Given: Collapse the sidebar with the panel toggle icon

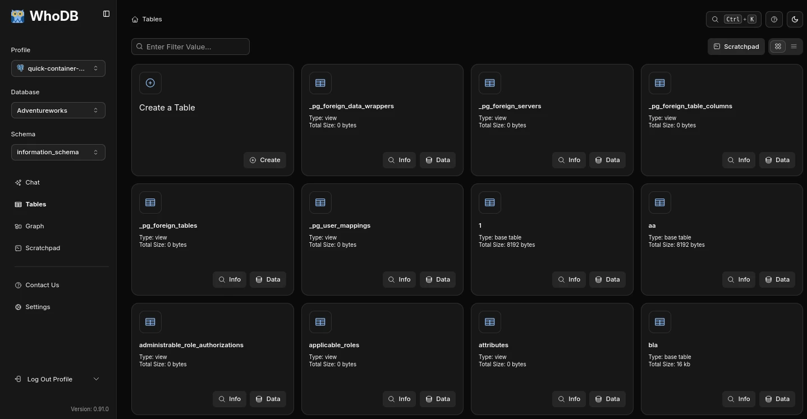Looking at the screenshot, I should point(106,14).
